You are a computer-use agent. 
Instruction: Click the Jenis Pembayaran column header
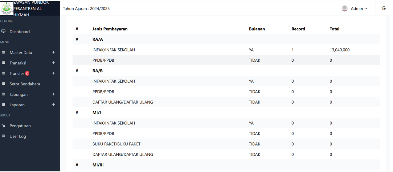[110, 29]
